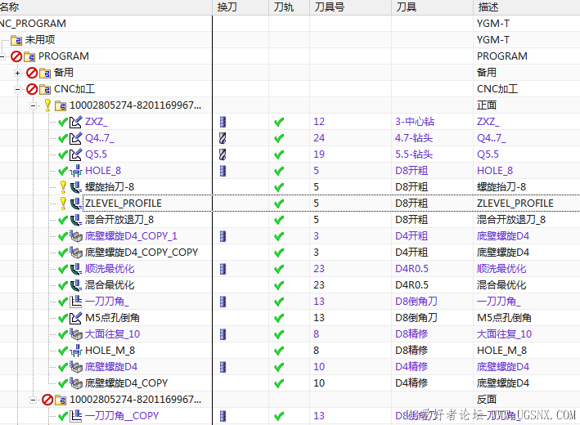
Task: Click tool change icon in 大面往复_10 row
Action: [223, 334]
